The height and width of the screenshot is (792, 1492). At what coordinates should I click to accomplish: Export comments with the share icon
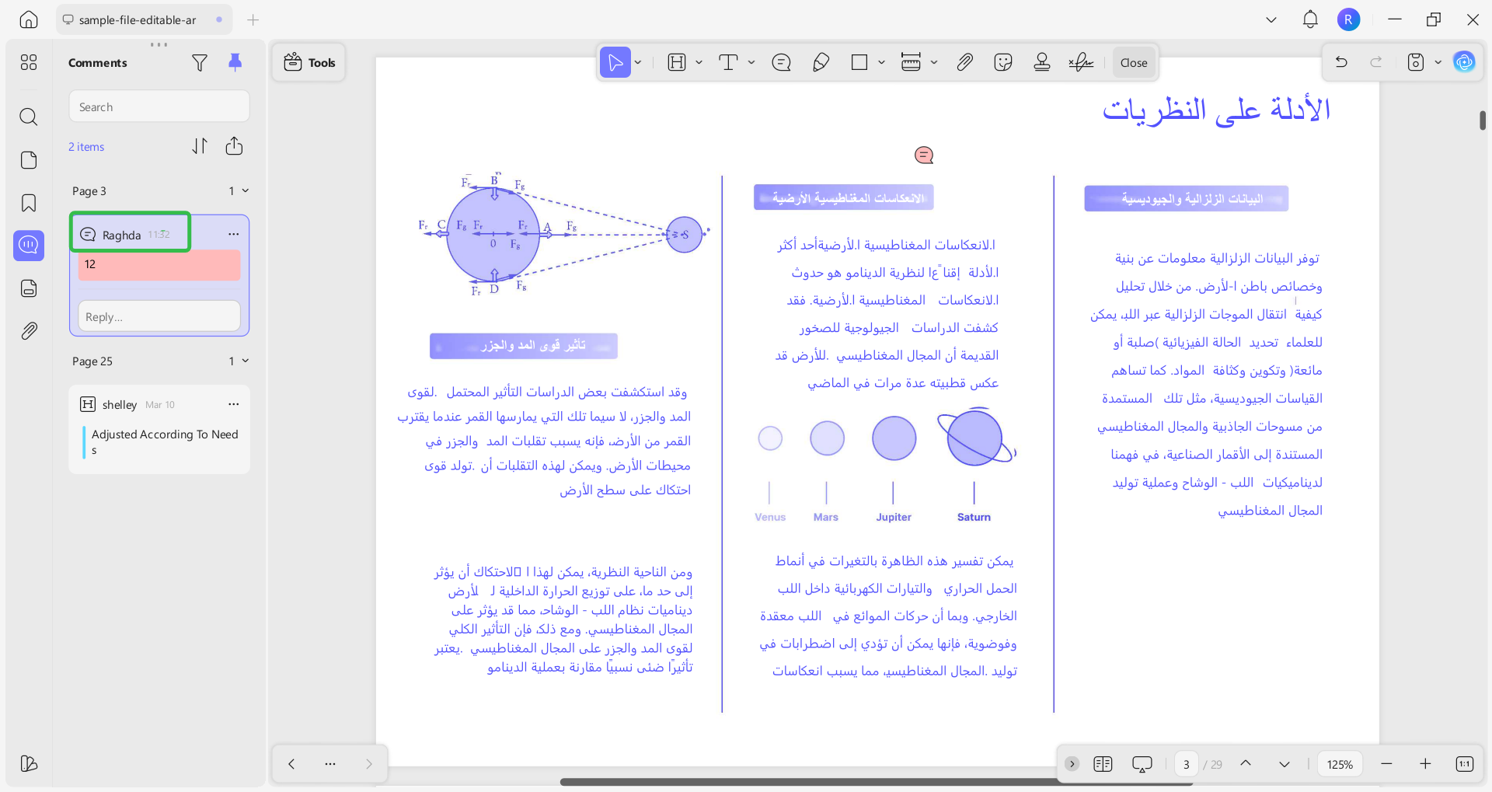click(x=234, y=146)
